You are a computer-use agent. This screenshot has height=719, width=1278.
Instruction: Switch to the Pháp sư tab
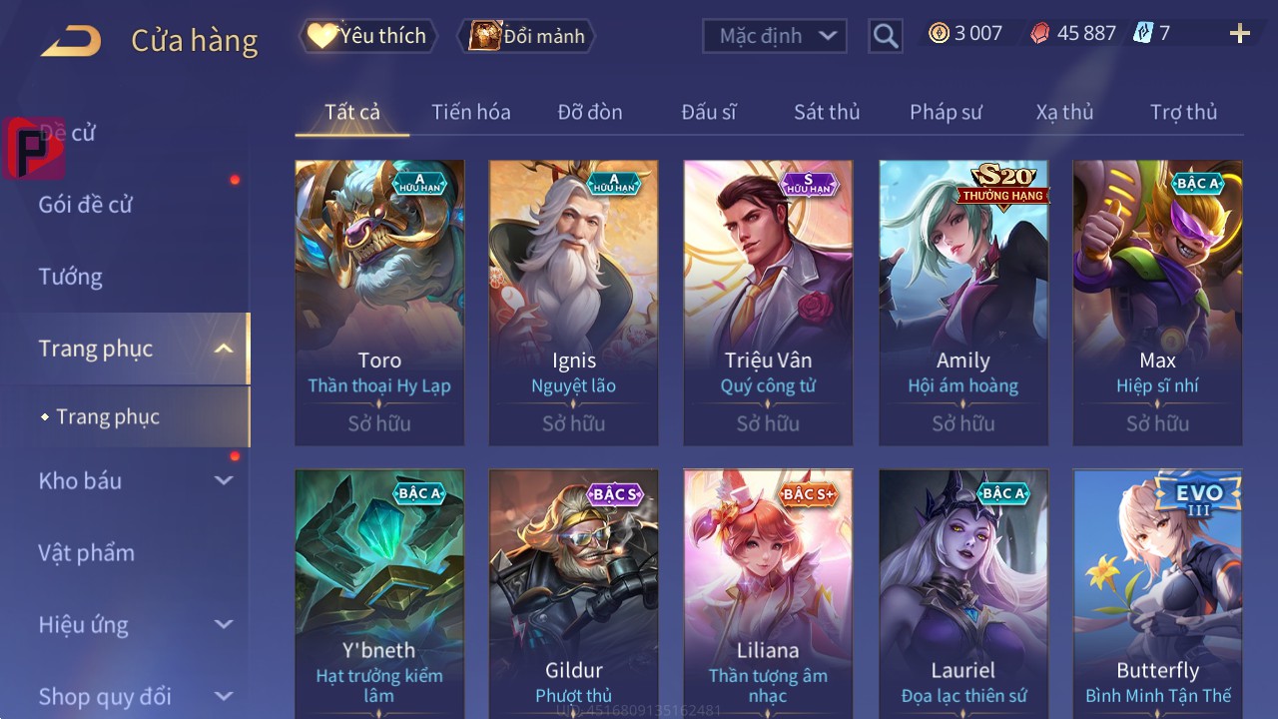pyautogui.click(x=946, y=112)
